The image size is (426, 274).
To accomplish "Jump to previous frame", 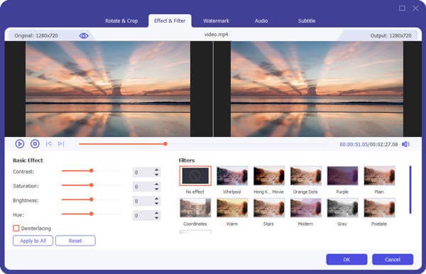I will pyautogui.click(x=48, y=144).
